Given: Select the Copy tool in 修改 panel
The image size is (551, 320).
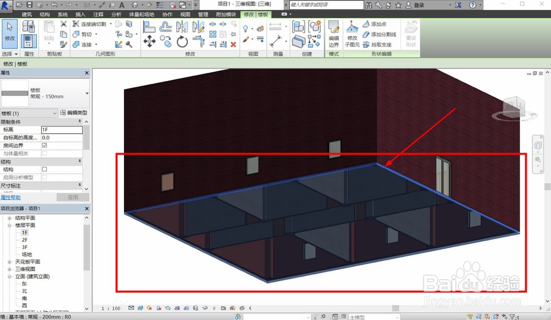Looking at the screenshot, I should click(165, 41).
